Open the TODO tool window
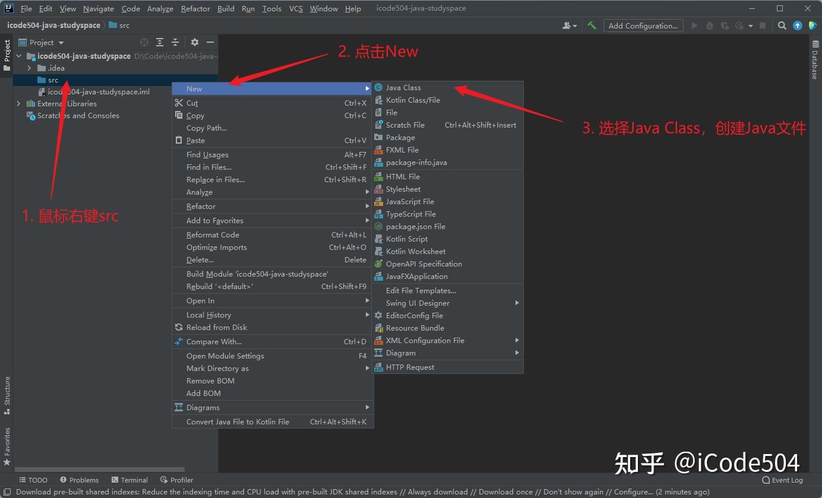The width and height of the screenshot is (822, 498). point(34,480)
